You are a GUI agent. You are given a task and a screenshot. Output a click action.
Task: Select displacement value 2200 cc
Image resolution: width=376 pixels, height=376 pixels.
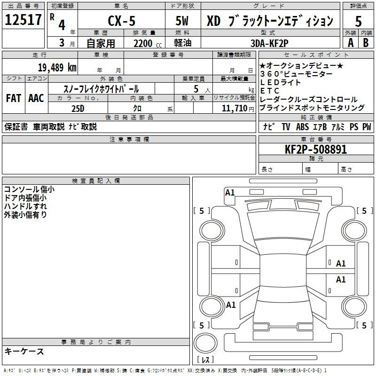coord(148,44)
